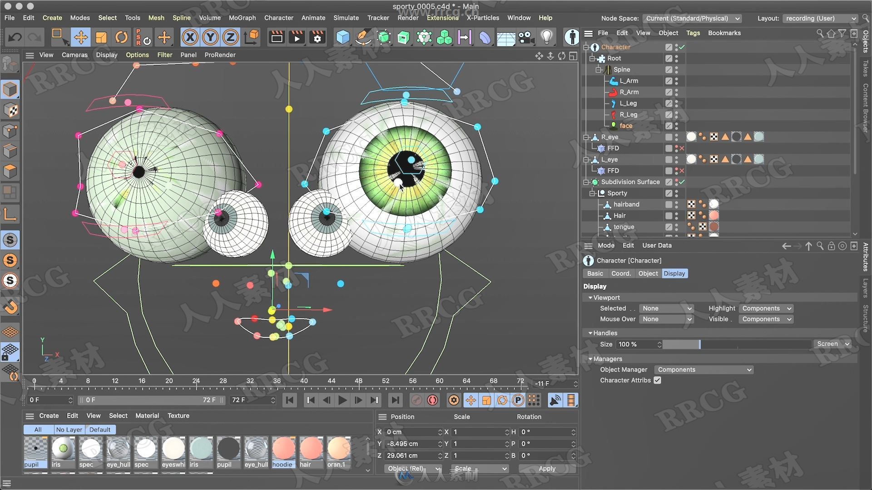The image size is (872, 490).
Task: Click the Display tab in attributes
Action: (x=674, y=273)
